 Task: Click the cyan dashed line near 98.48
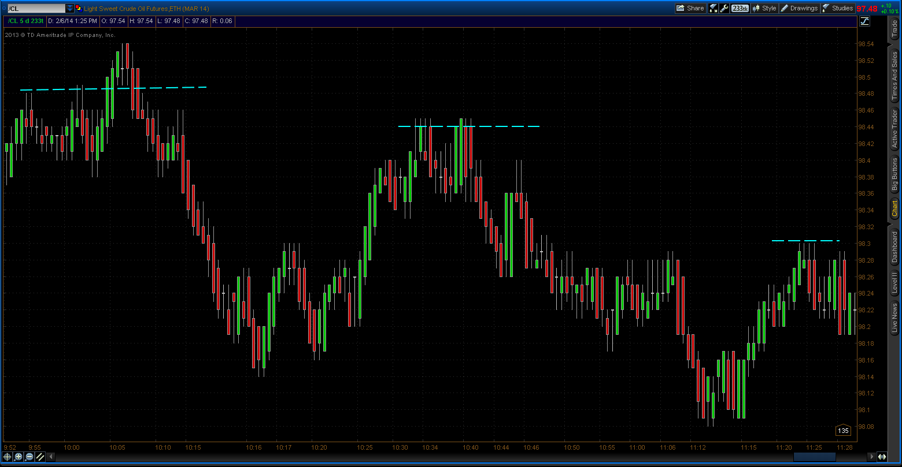pyautogui.click(x=113, y=88)
